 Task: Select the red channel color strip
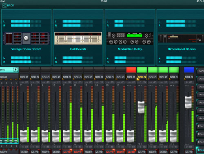(x=131, y=70)
